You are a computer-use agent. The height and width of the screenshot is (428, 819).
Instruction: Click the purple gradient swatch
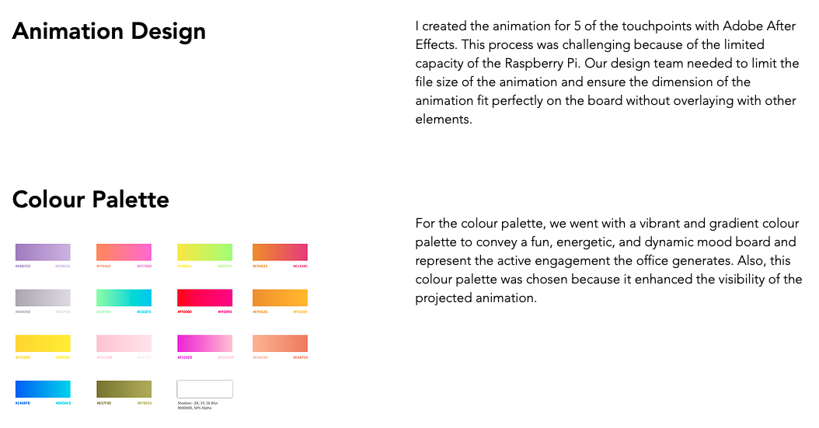pyautogui.click(x=43, y=252)
